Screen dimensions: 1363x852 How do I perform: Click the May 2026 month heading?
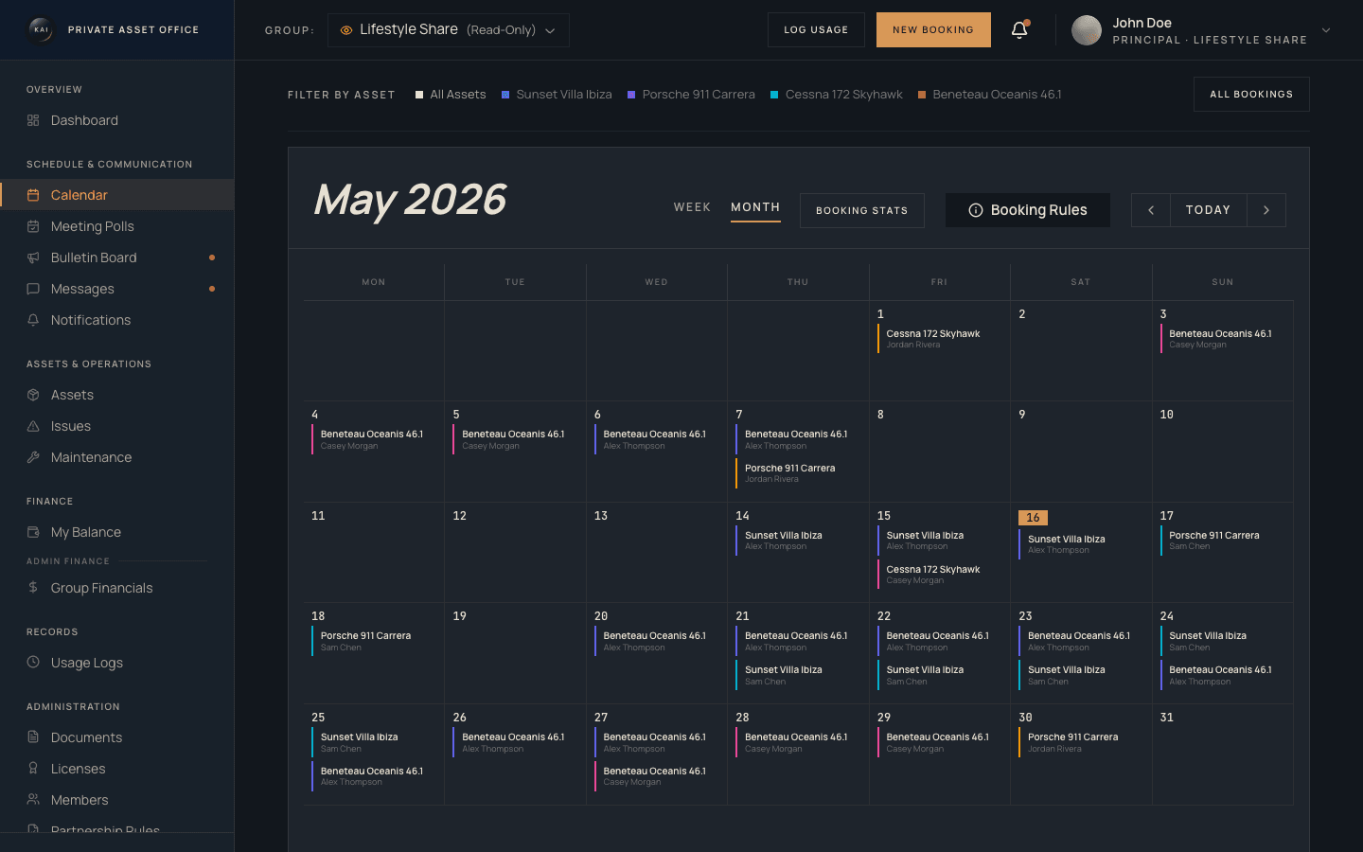tap(410, 200)
